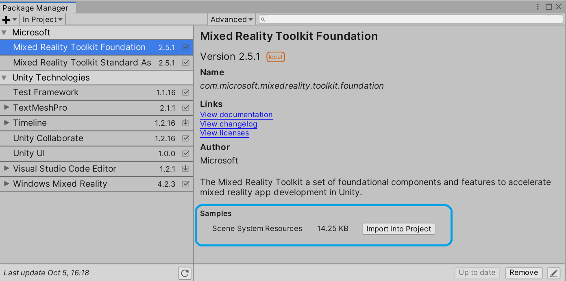
Task: Open the View documentation link
Action: [x=236, y=115]
